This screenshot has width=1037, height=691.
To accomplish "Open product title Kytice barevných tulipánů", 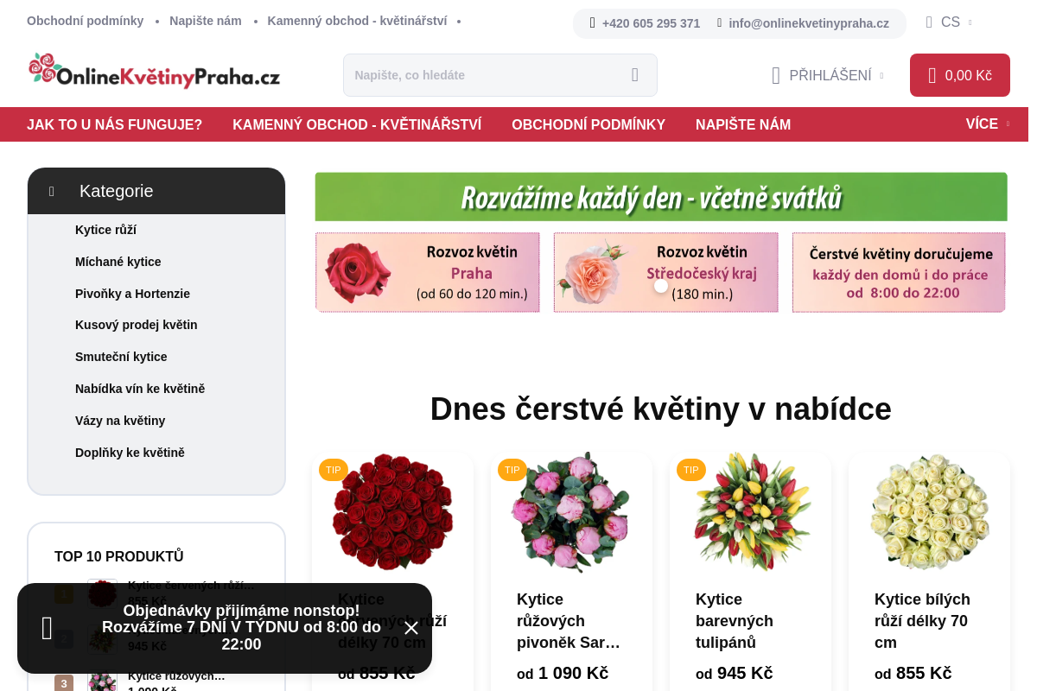I will 735,621.
